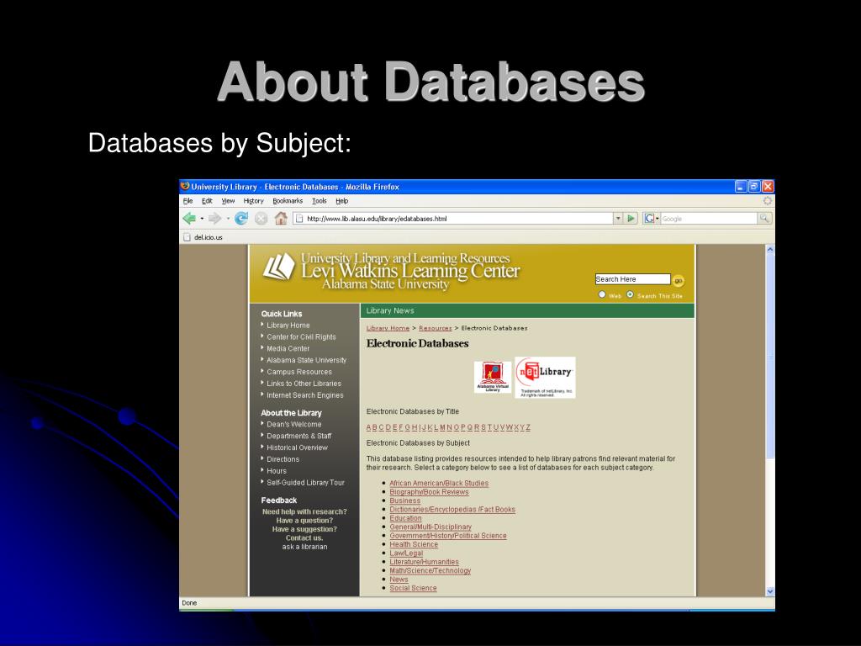The image size is (861, 646).
Task: Open the Math/Science/Technology link
Action: tap(430, 571)
